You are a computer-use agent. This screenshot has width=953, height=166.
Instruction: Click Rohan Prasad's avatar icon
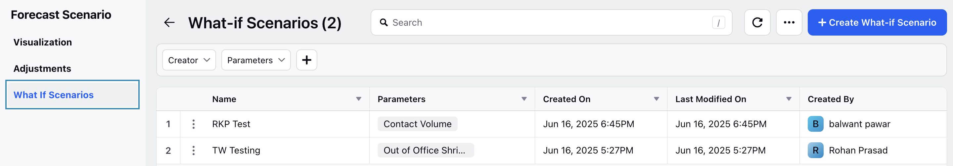[x=815, y=151]
